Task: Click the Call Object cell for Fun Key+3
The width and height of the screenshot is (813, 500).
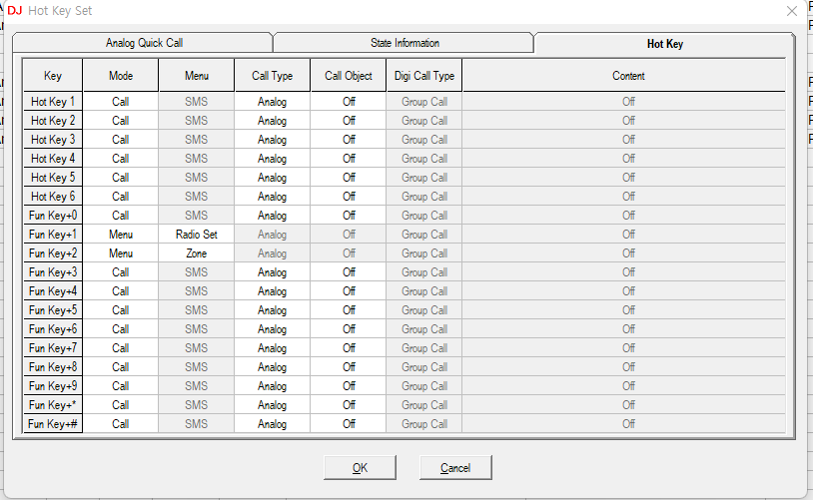Action: click(349, 272)
